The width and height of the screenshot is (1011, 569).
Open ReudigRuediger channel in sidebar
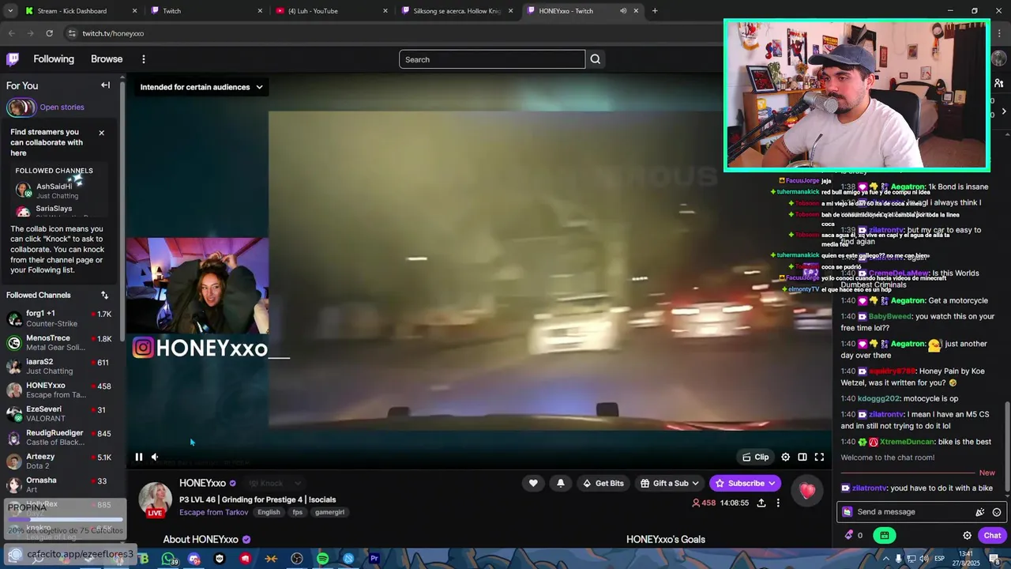tap(61, 437)
